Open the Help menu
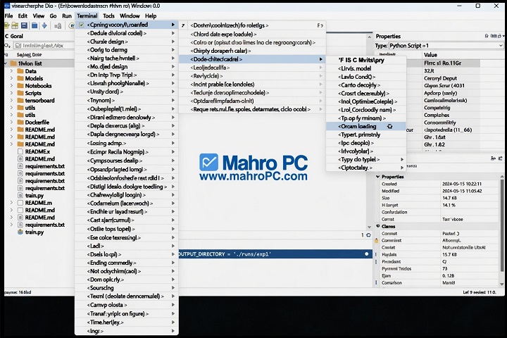The height and width of the screenshot is (338, 507). (x=151, y=16)
